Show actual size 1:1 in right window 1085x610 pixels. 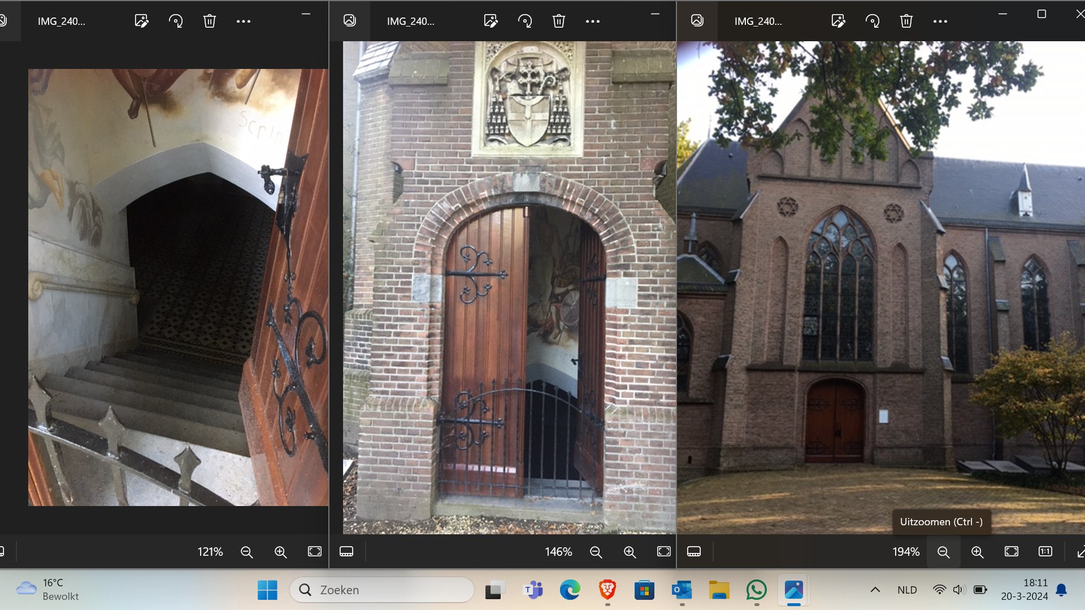(x=1045, y=552)
